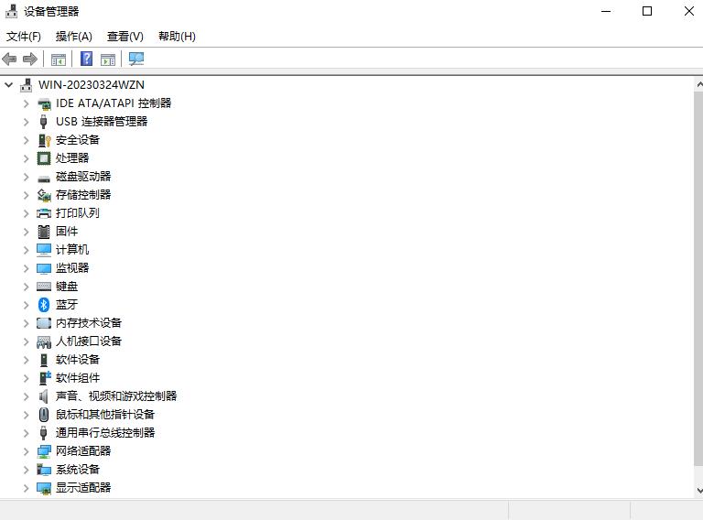Open the 文件(F) menu
The image size is (703, 520).
(x=24, y=37)
